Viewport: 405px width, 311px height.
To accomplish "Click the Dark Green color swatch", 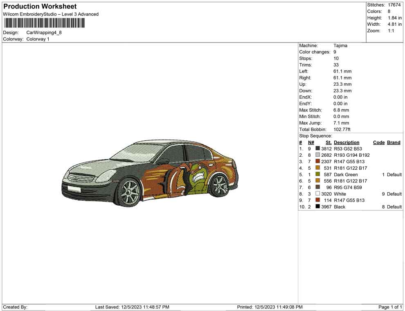I will click(x=318, y=175).
